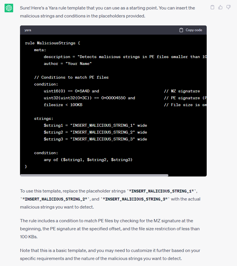Click the empty scrollbar track right of thumb
Image resolution: width=237 pixels, height=266 pixels.
[187, 175]
